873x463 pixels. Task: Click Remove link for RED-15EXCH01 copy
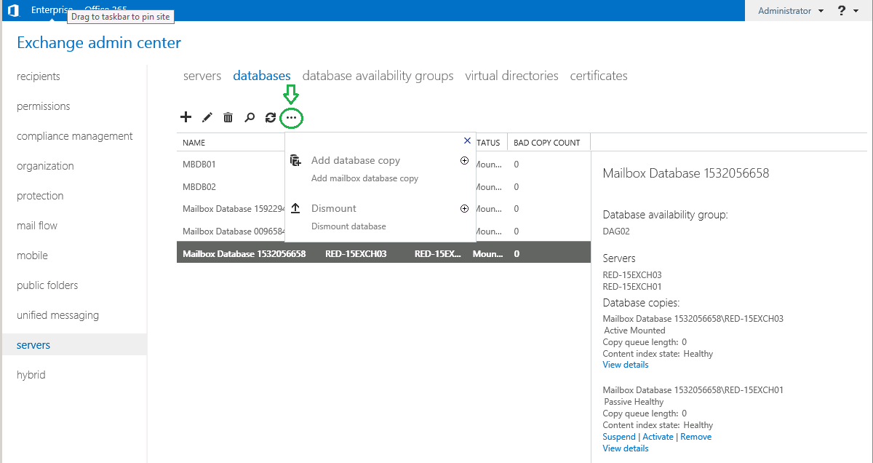pos(696,437)
